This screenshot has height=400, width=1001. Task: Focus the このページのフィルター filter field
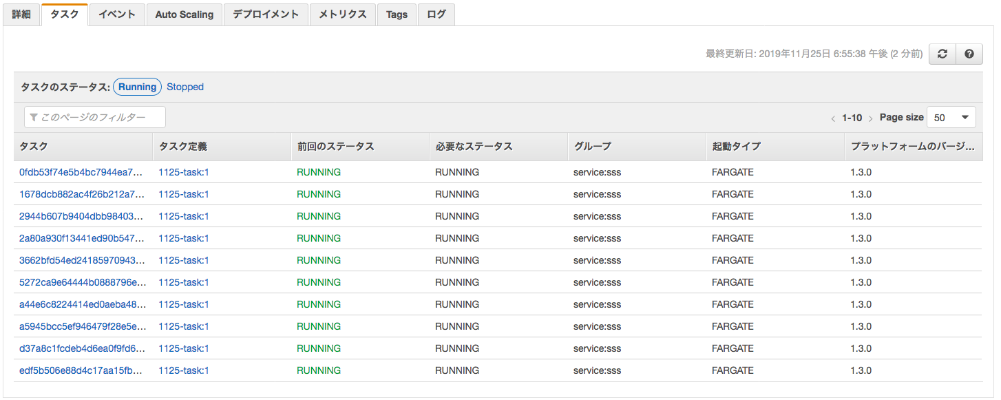95,117
